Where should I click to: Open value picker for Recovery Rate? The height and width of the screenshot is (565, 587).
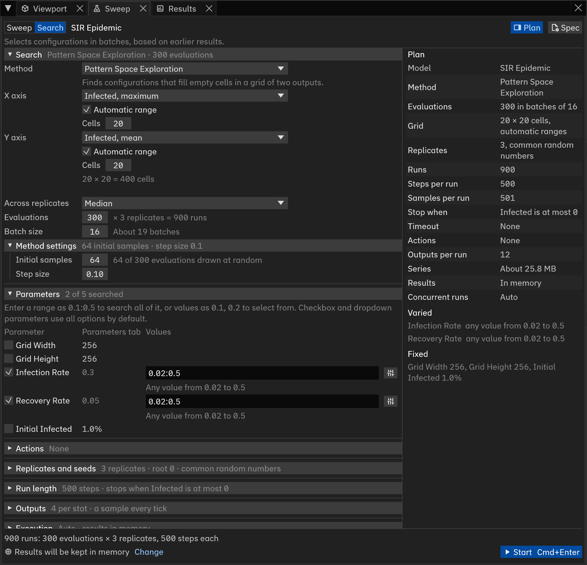click(391, 401)
